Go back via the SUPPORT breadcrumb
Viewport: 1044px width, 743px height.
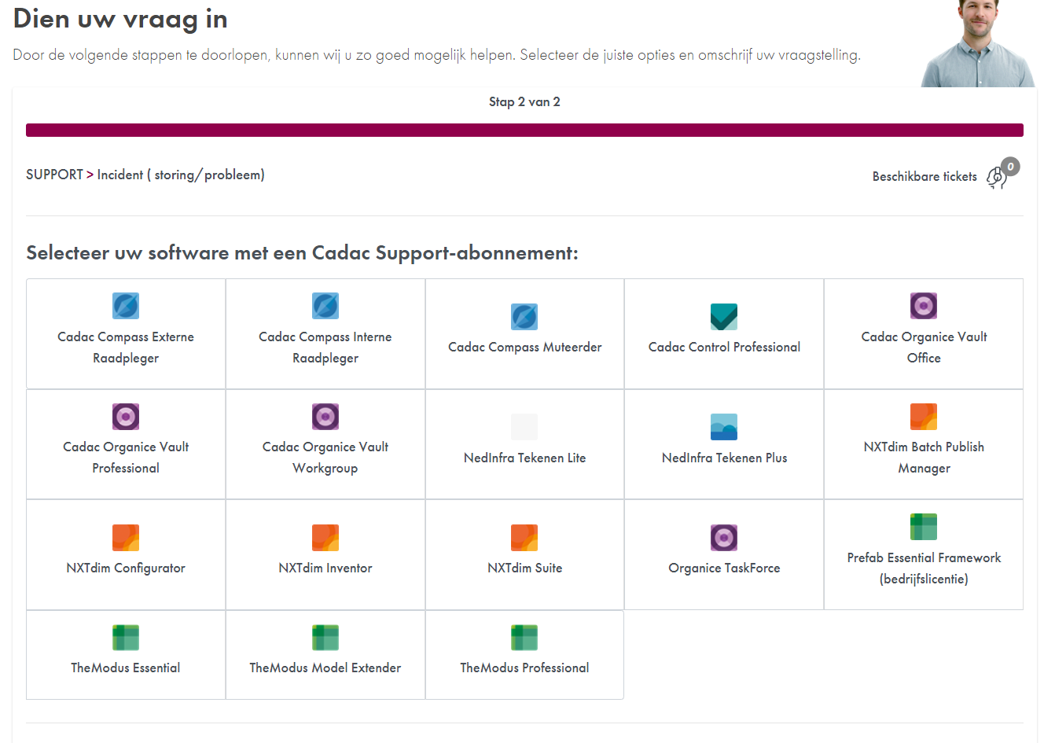coord(54,175)
